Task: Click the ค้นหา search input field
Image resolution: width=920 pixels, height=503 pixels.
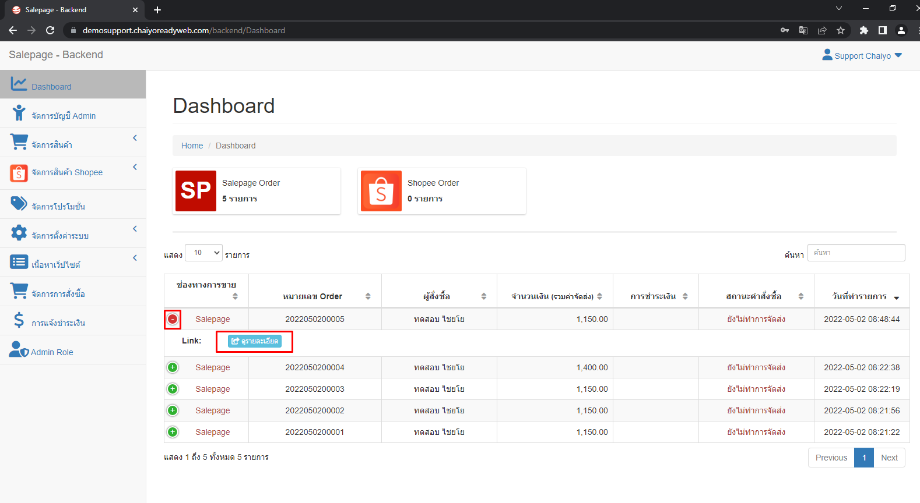Action: click(x=856, y=253)
